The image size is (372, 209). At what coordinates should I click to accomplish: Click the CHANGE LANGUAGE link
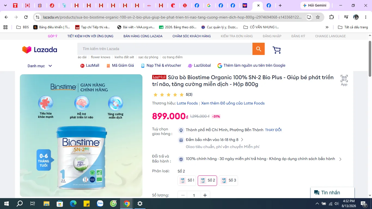(x=330, y=36)
